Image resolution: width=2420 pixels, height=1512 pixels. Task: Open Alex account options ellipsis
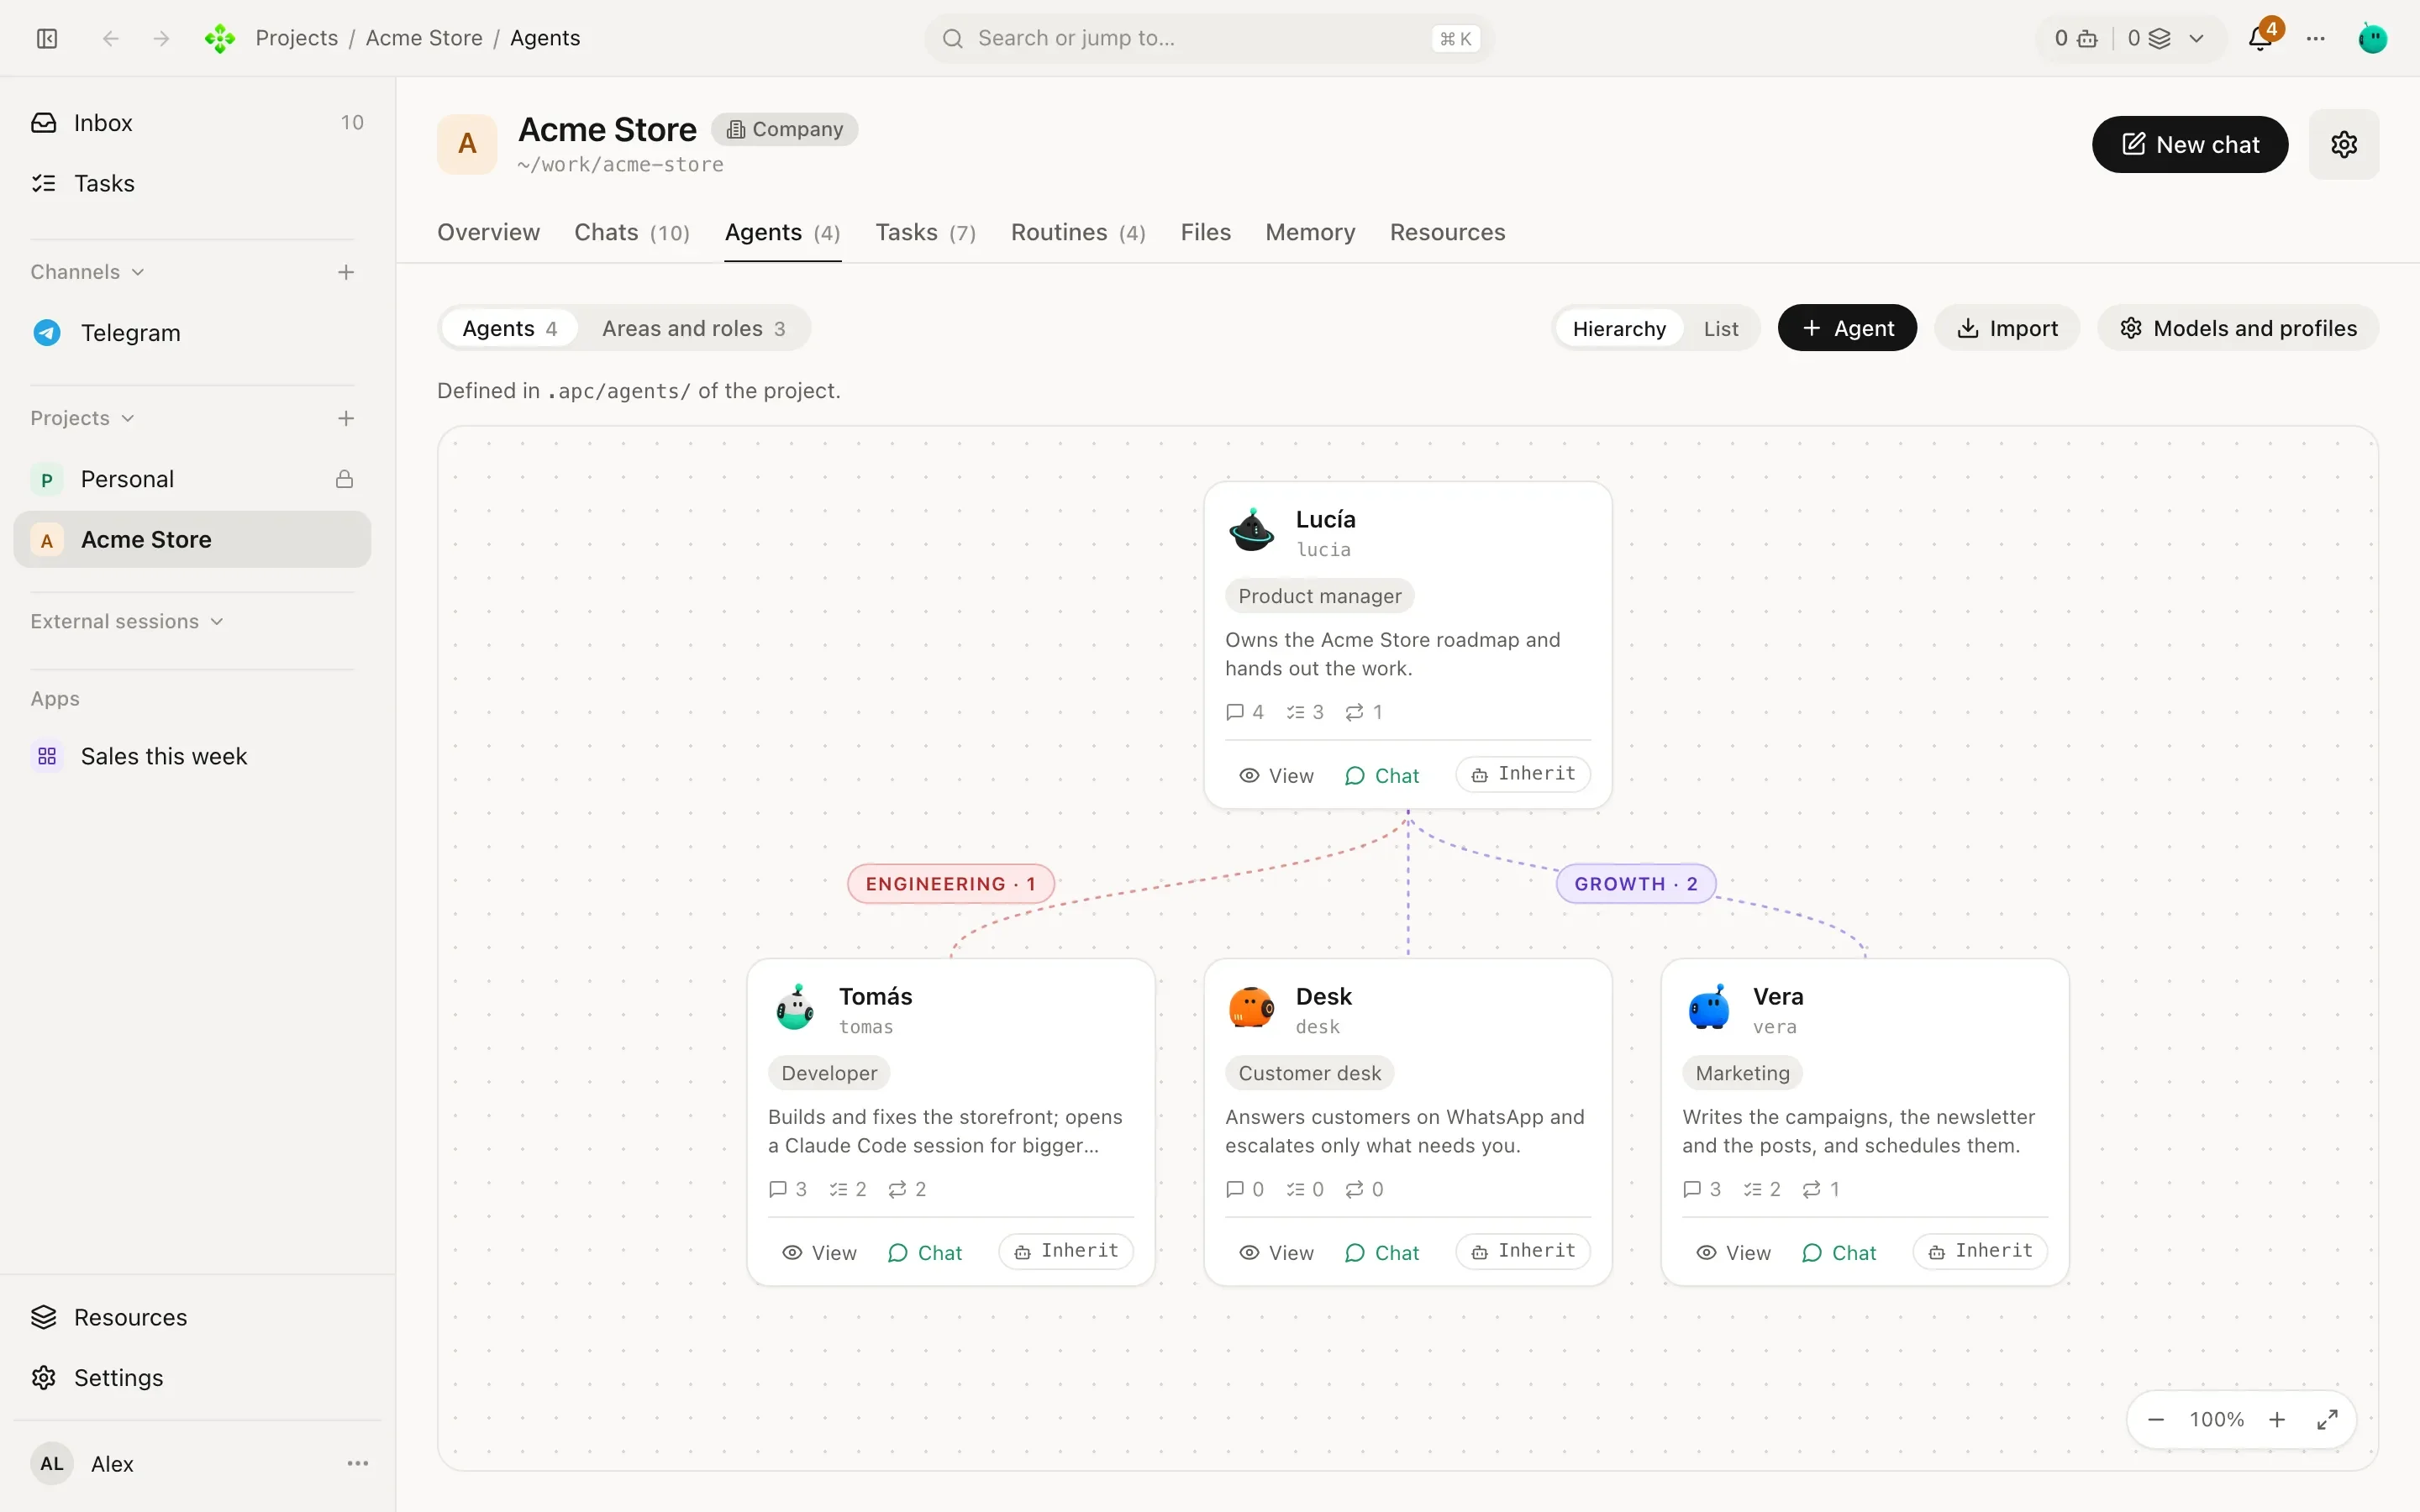tap(358, 1463)
